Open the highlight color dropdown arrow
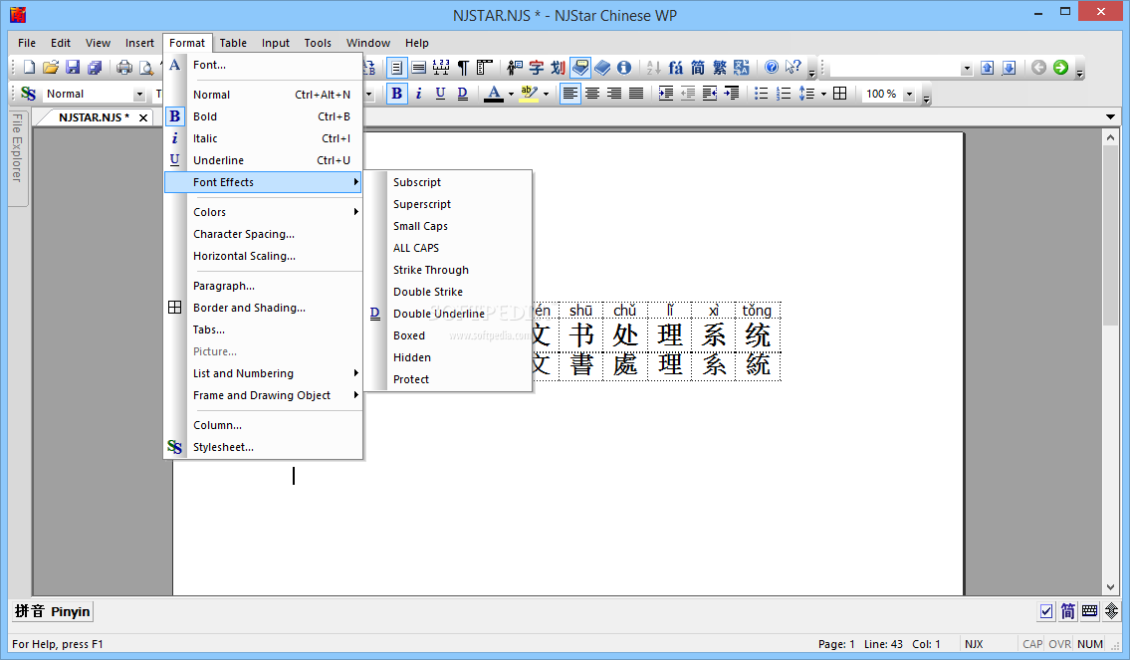 pyautogui.click(x=546, y=95)
